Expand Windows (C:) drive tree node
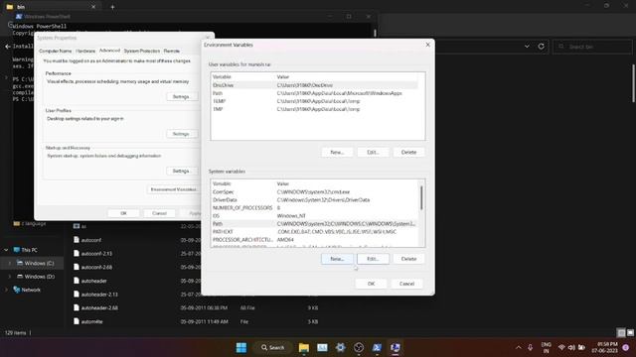 tap(10, 263)
